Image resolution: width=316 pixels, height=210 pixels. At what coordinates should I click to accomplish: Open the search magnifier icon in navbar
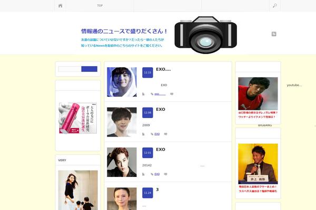[275, 6]
